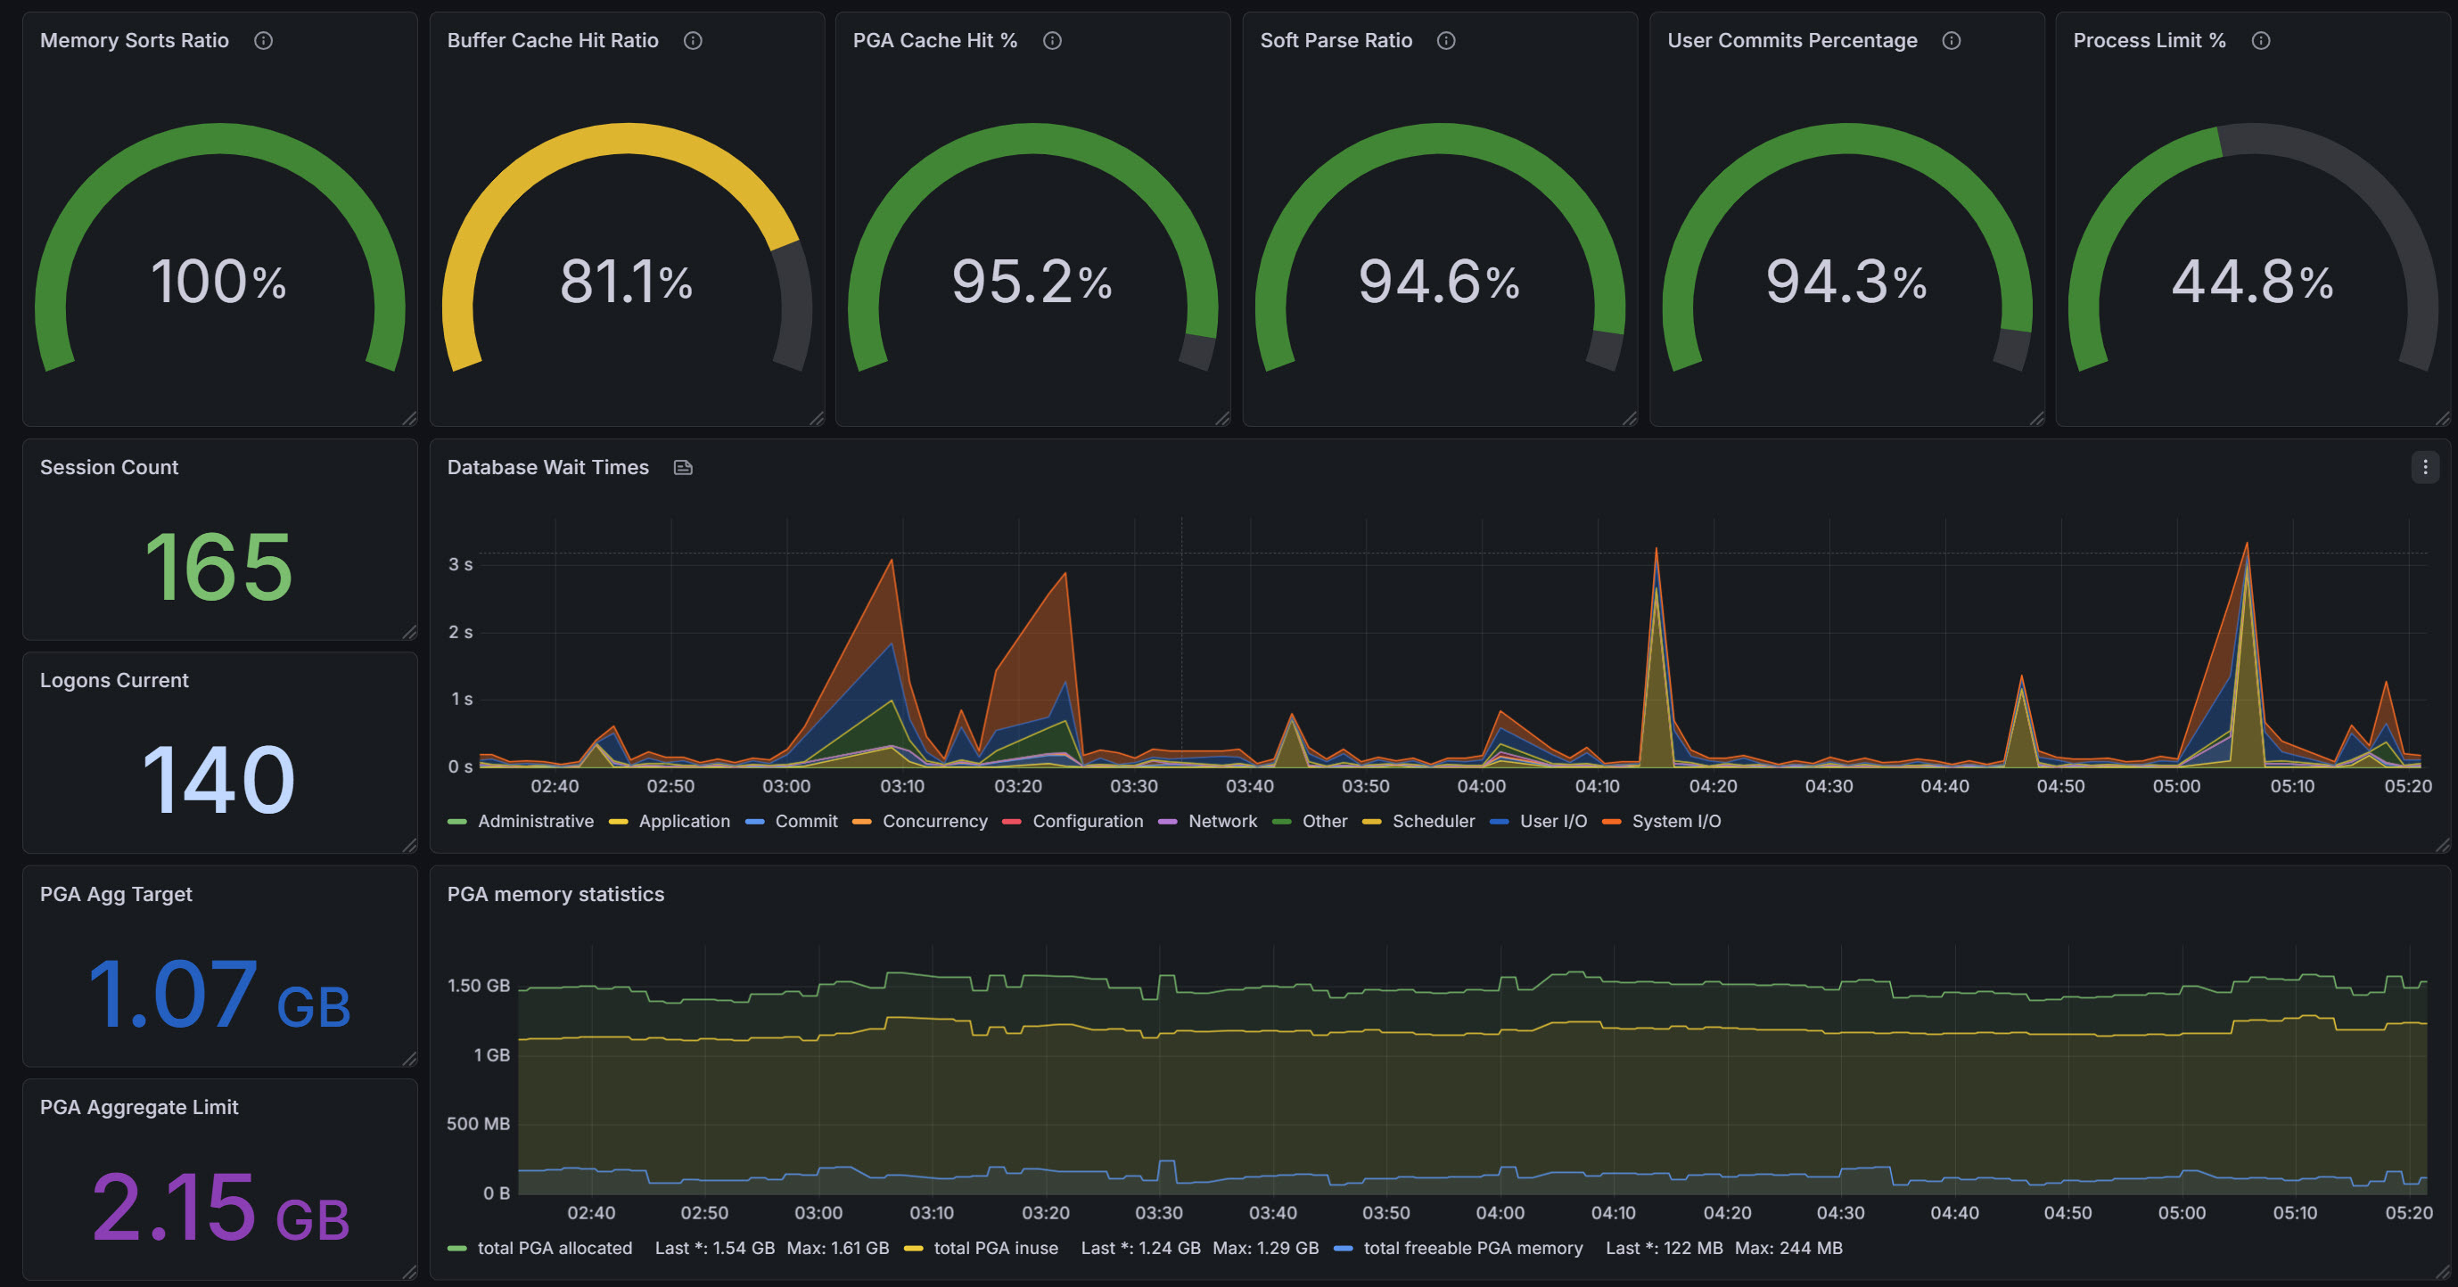
Task: Open the Database Wait Times panel menu
Action: (x=2425, y=468)
